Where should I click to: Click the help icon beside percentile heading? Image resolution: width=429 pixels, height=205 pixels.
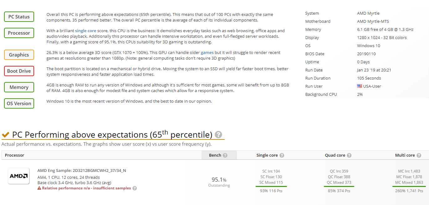tap(218, 135)
